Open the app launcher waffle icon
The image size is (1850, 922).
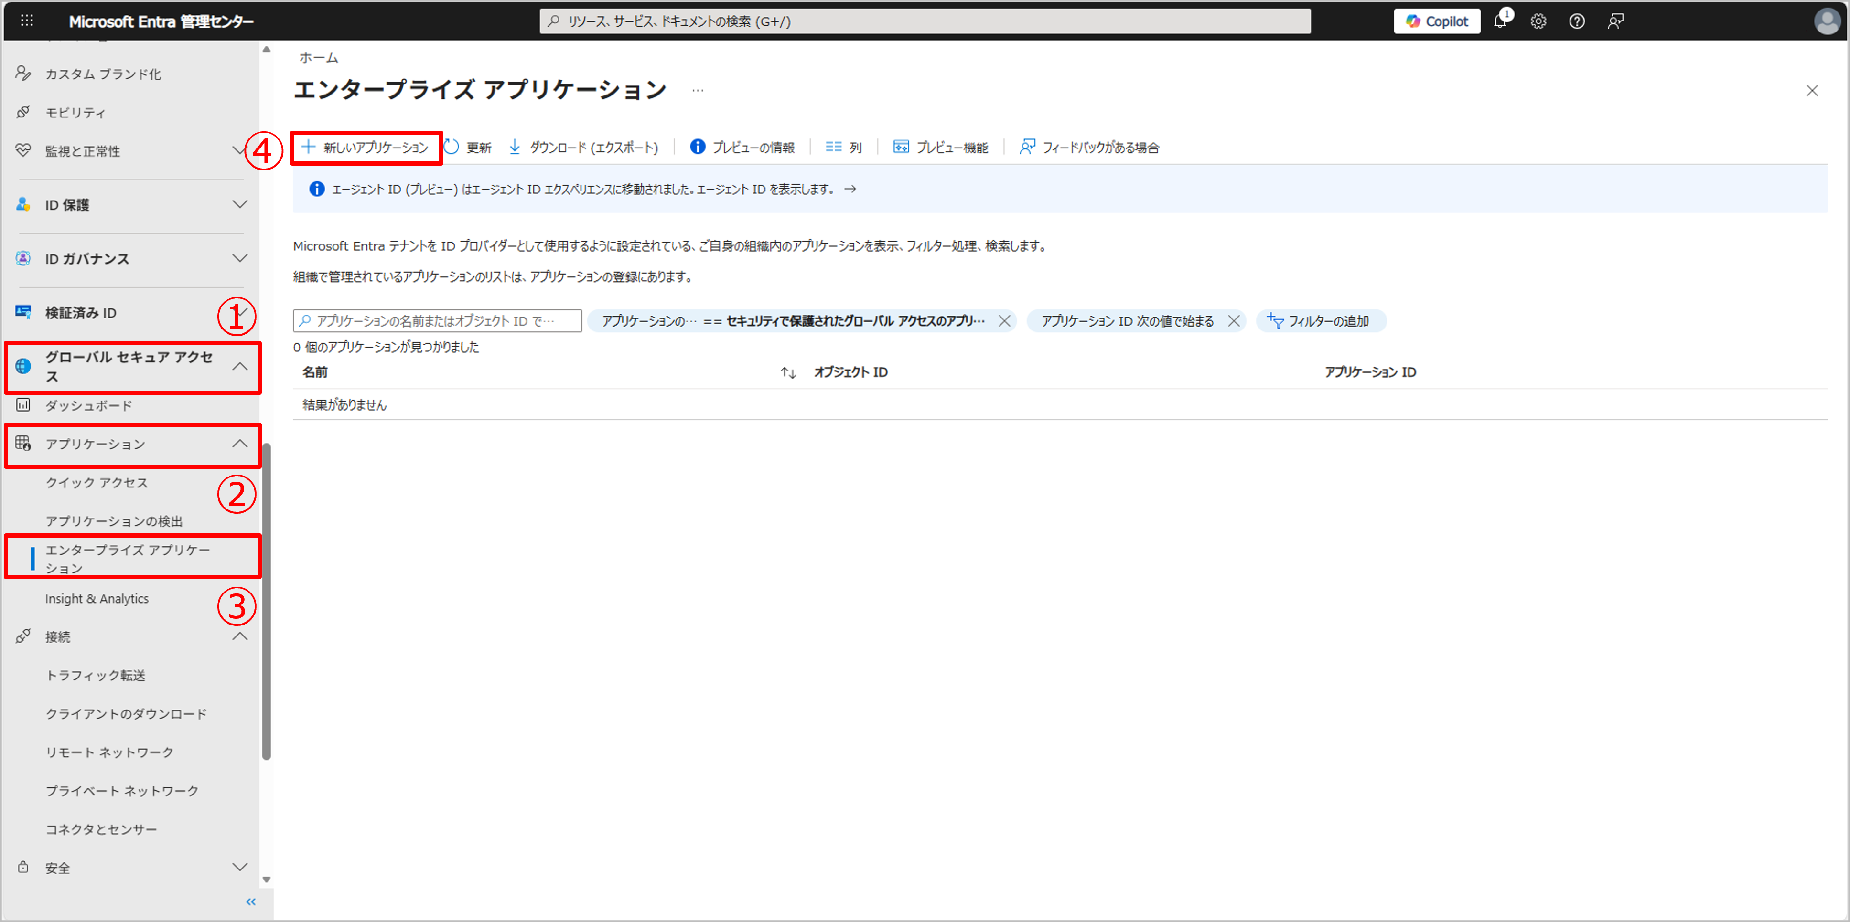pyautogui.click(x=27, y=21)
